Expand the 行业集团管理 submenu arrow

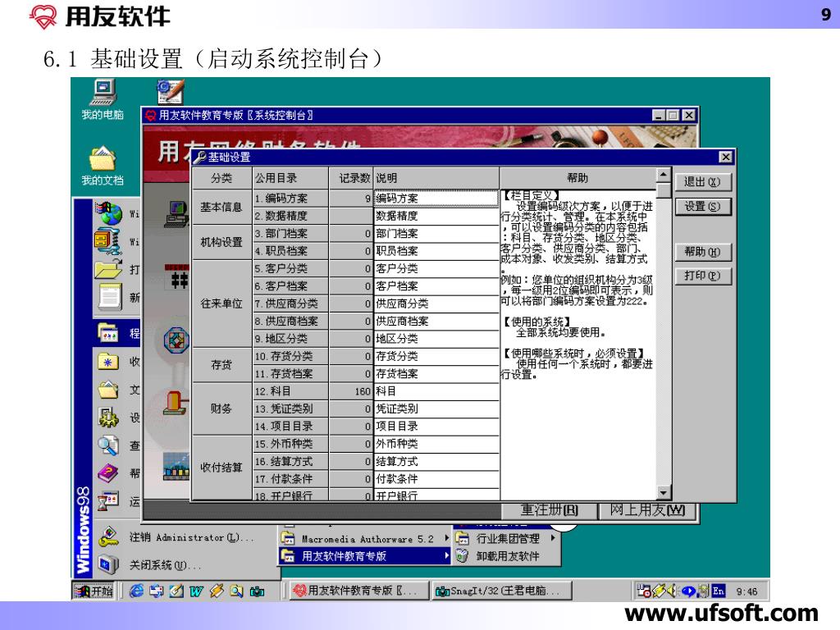[x=552, y=538]
